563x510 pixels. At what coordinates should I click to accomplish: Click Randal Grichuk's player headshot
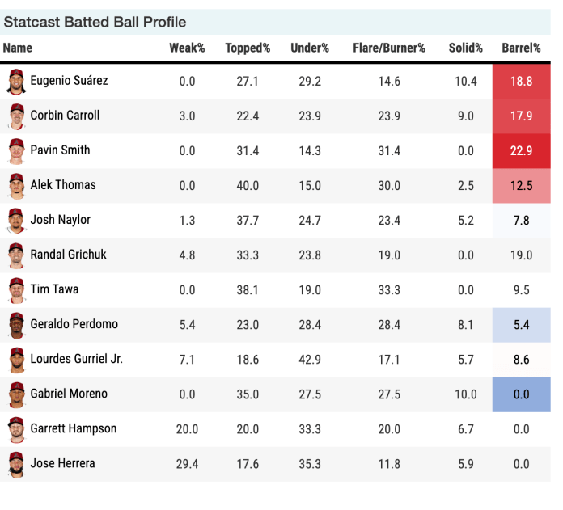16,255
